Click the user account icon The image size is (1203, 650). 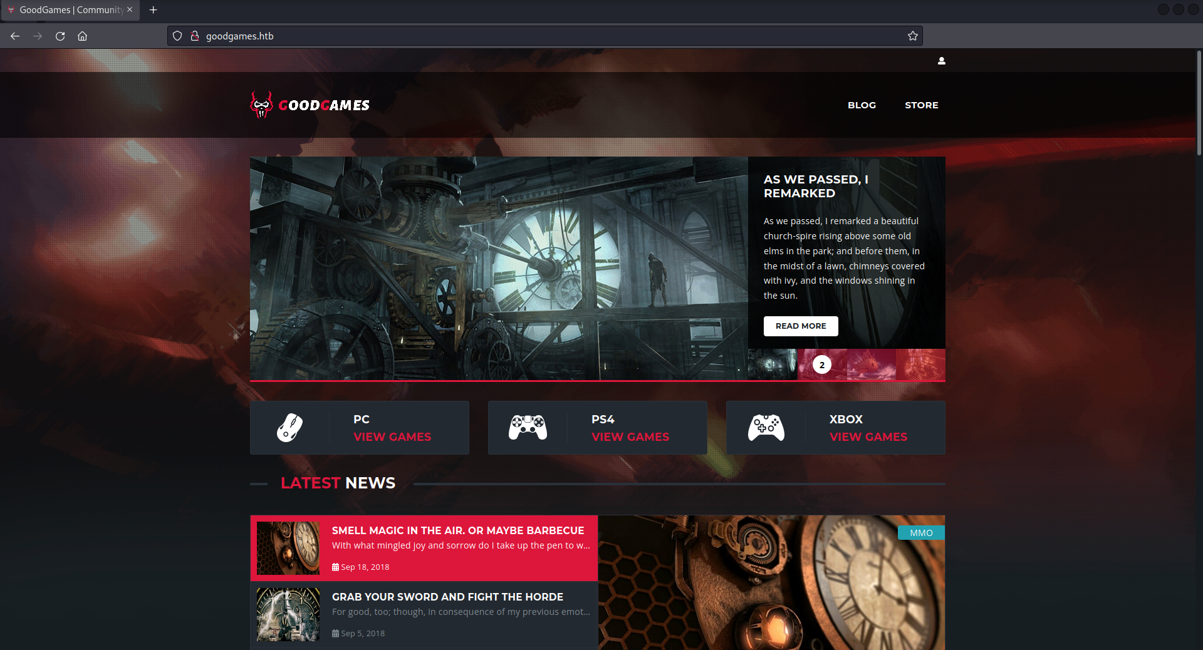(941, 61)
